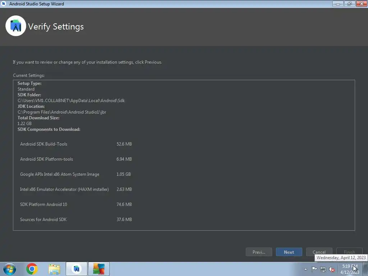Click the 6.94 MB size value
This screenshot has height=276, width=368.
pos(124,159)
